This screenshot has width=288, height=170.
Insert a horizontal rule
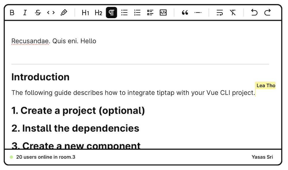[198, 13]
